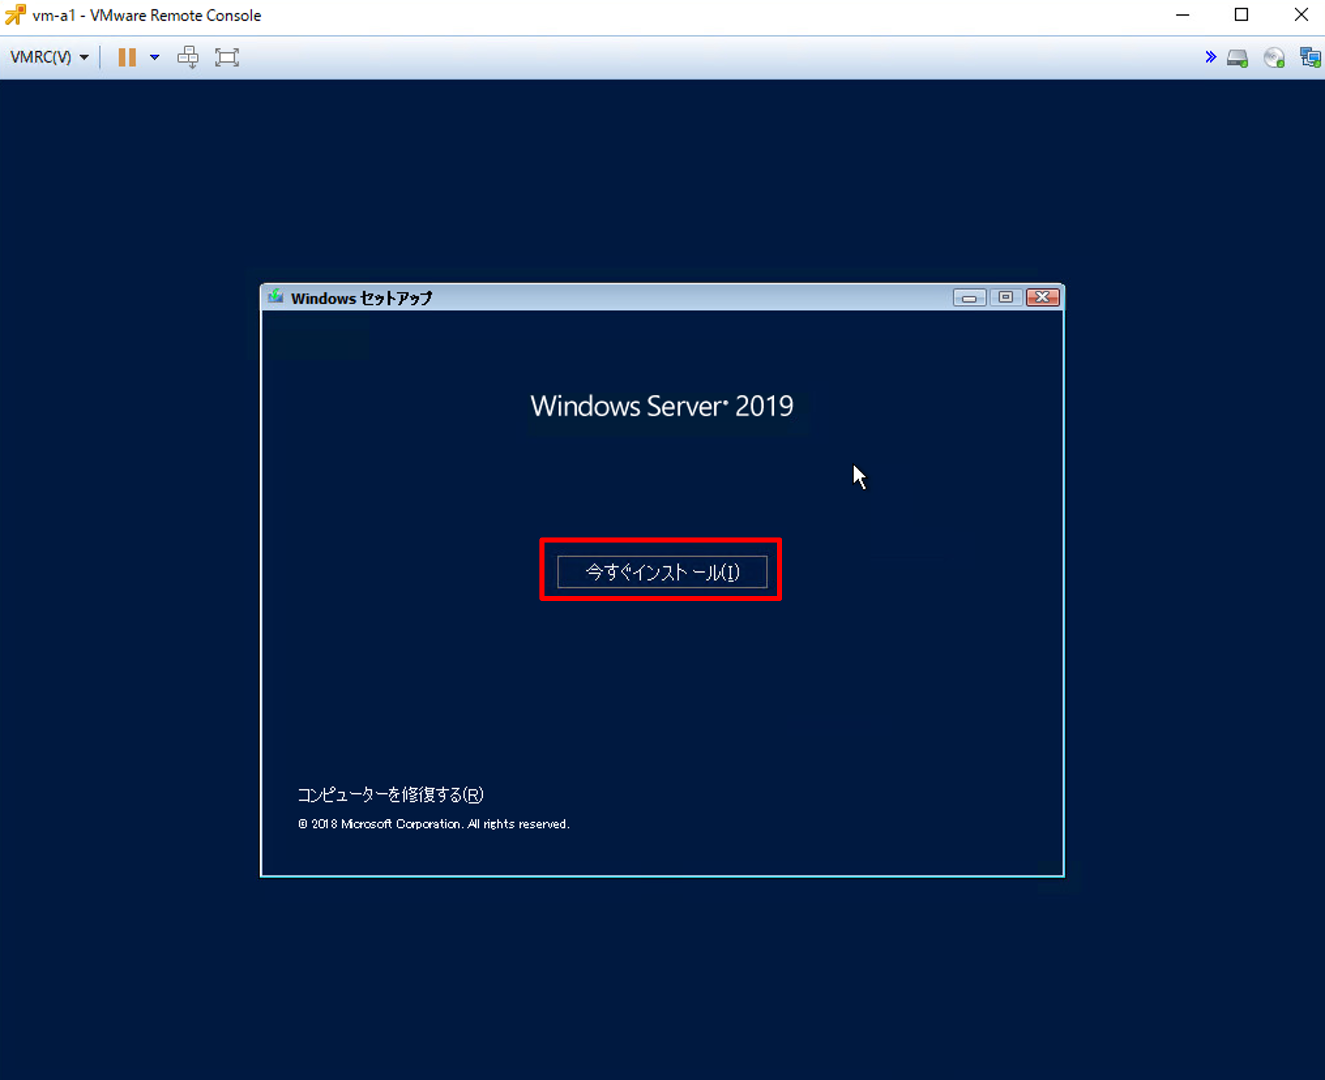This screenshot has width=1325, height=1080.
Task: Open the コンピューターを修復する(R) link
Action: click(391, 795)
